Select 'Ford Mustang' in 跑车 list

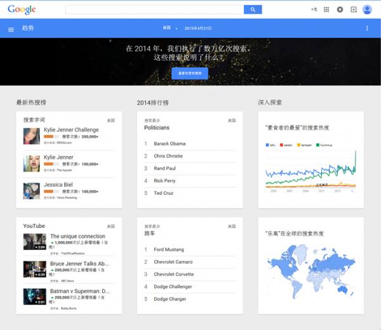click(169, 249)
